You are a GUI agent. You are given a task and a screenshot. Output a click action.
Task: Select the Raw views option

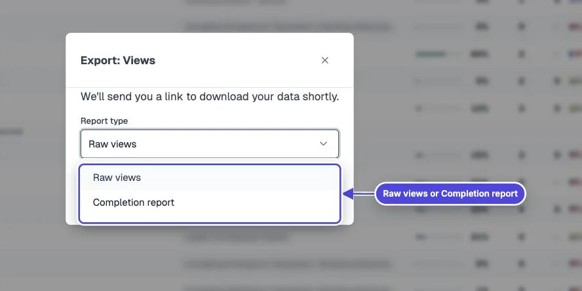point(210,178)
